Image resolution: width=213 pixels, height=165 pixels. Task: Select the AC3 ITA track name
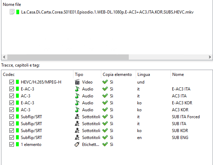coord(179,96)
